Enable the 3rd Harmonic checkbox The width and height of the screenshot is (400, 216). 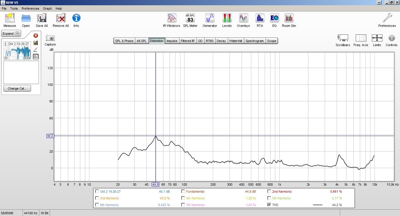pyautogui.click(x=97, y=198)
